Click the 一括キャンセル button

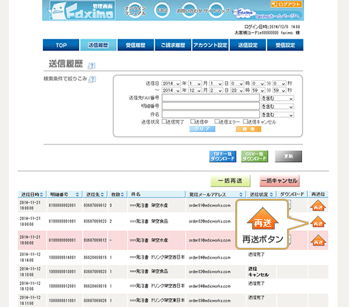pyautogui.click(x=279, y=181)
